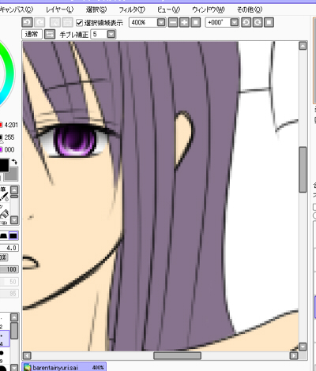Viewport: 316px width, 371px height.
Task: Open the 手ブレ補正 stabilizer dropdown
Action: point(111,34)
